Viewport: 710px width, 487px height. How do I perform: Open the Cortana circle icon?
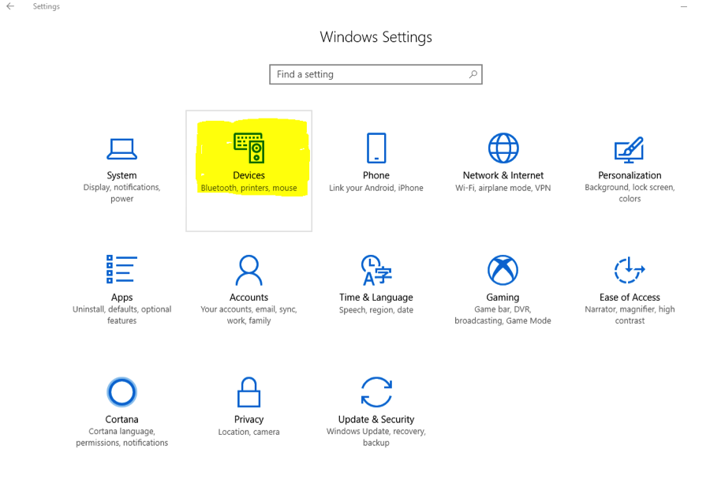coord(121,392)
